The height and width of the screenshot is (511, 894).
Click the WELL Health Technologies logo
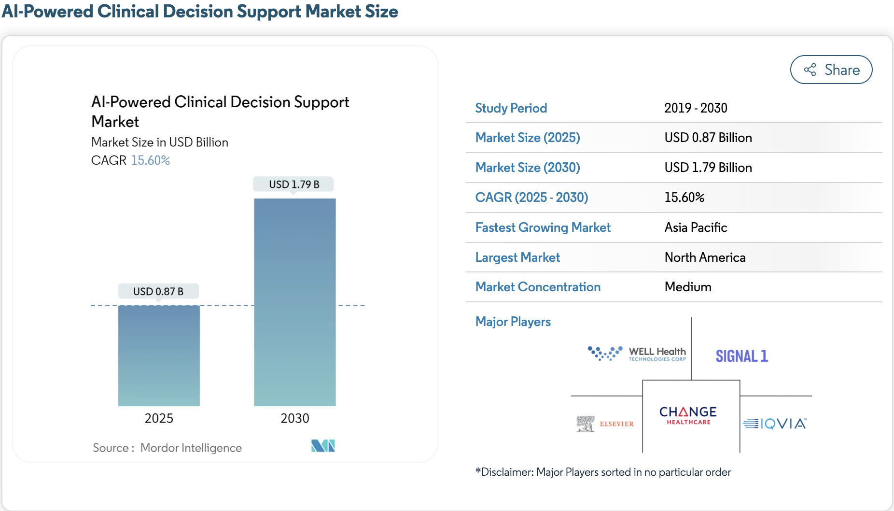coord(637,354)
